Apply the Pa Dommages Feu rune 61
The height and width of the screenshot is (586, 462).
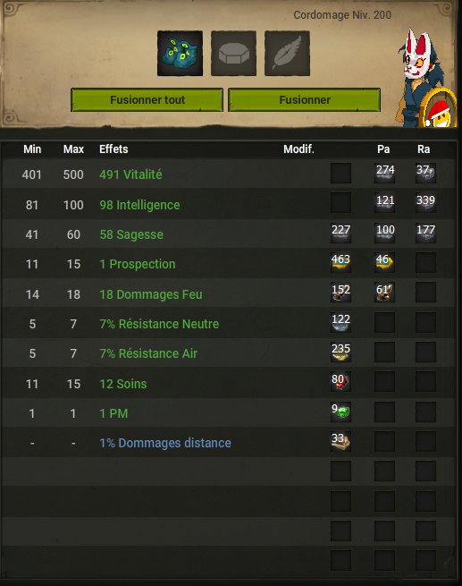pyautogui.click(x=385, y=293)
